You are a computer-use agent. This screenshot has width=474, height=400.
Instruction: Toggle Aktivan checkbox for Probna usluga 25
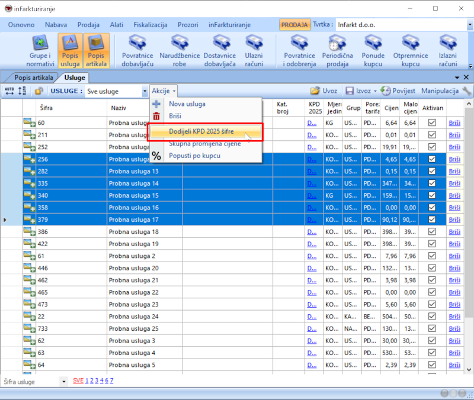coord(432,328)
